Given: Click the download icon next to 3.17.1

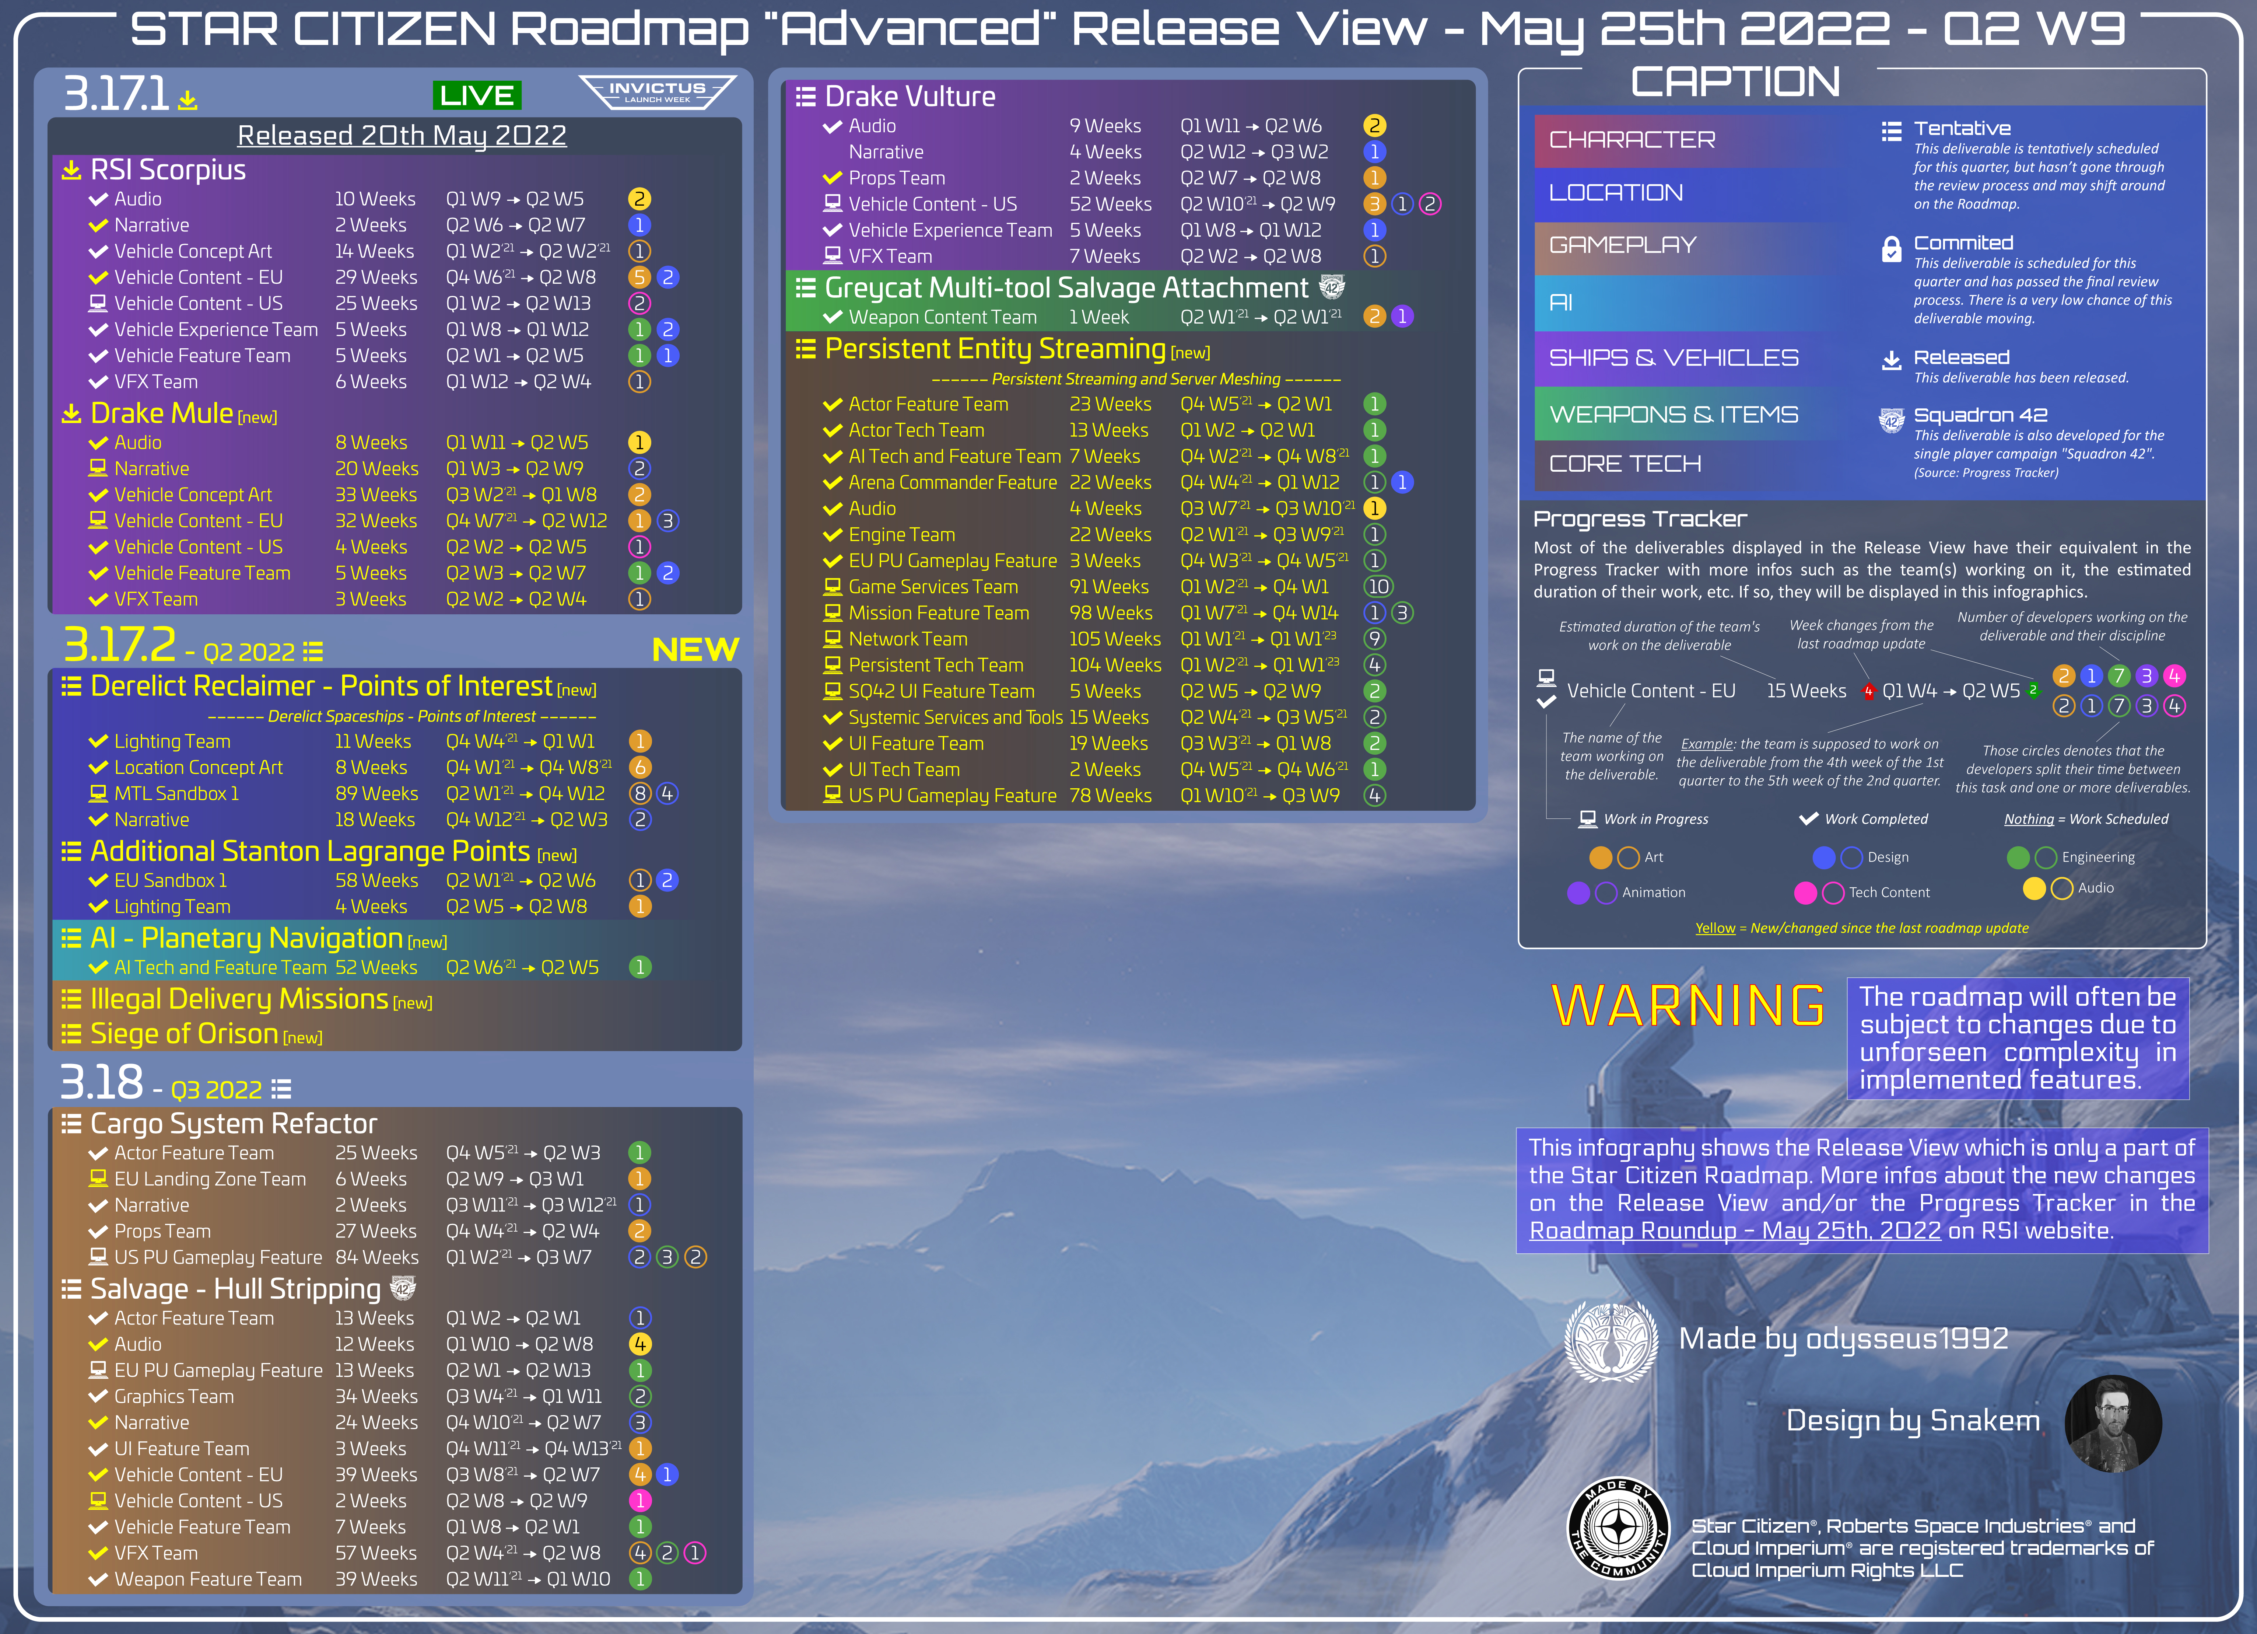Looking at the screenshot, I should tap(187, 99).
